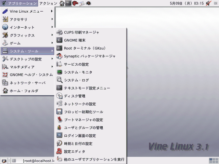Click the ゲーム joystick icon

click(5, 43)
